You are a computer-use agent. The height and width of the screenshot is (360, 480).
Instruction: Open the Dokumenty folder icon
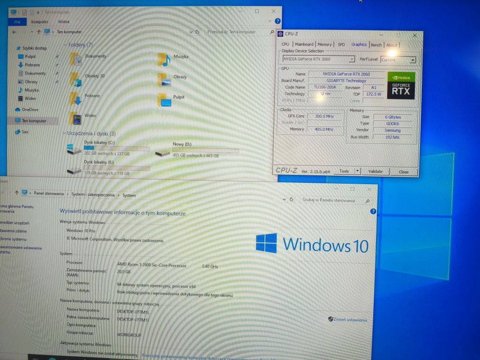point(75,59)
